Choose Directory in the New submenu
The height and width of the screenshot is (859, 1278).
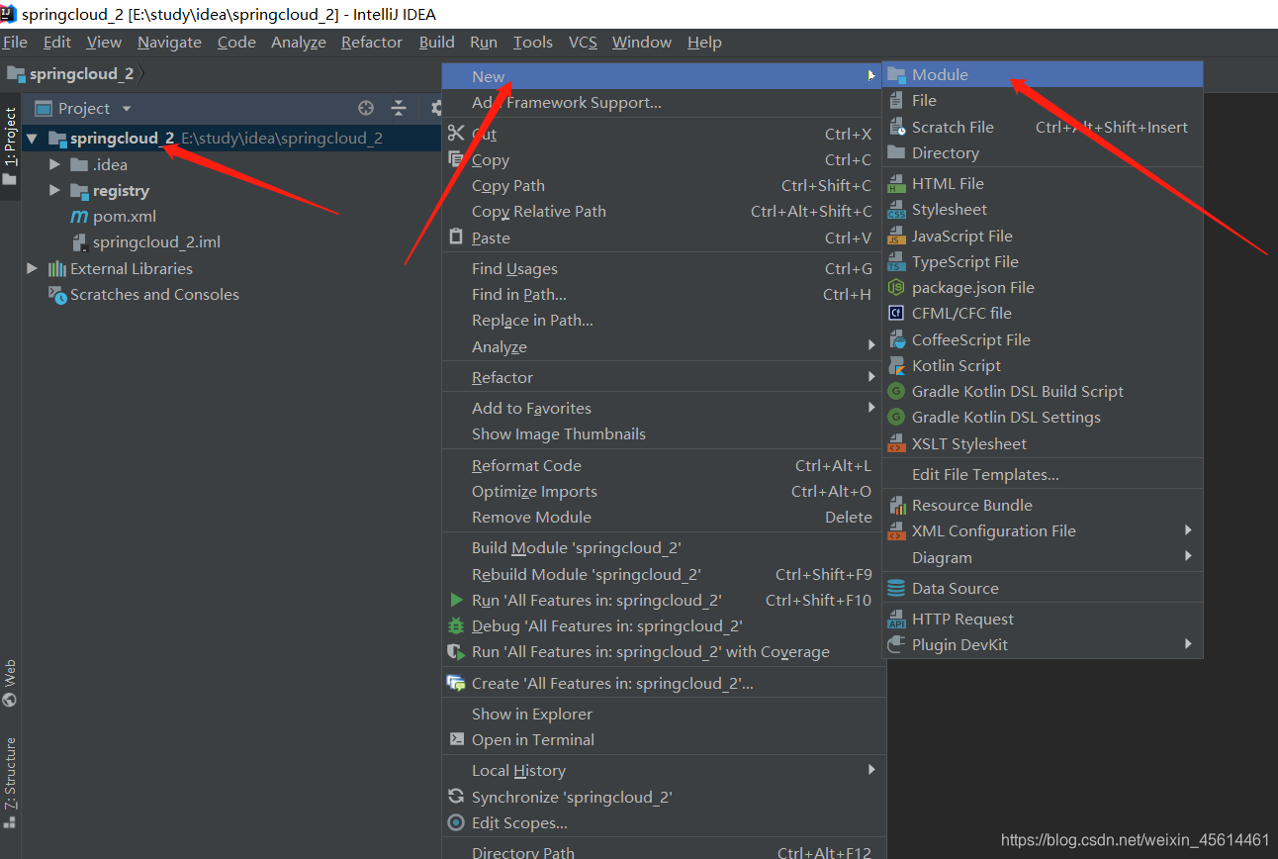pos(1042,152)
